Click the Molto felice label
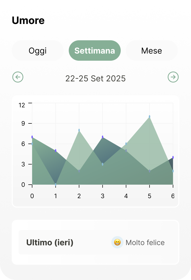 click(x=145, y=243)
